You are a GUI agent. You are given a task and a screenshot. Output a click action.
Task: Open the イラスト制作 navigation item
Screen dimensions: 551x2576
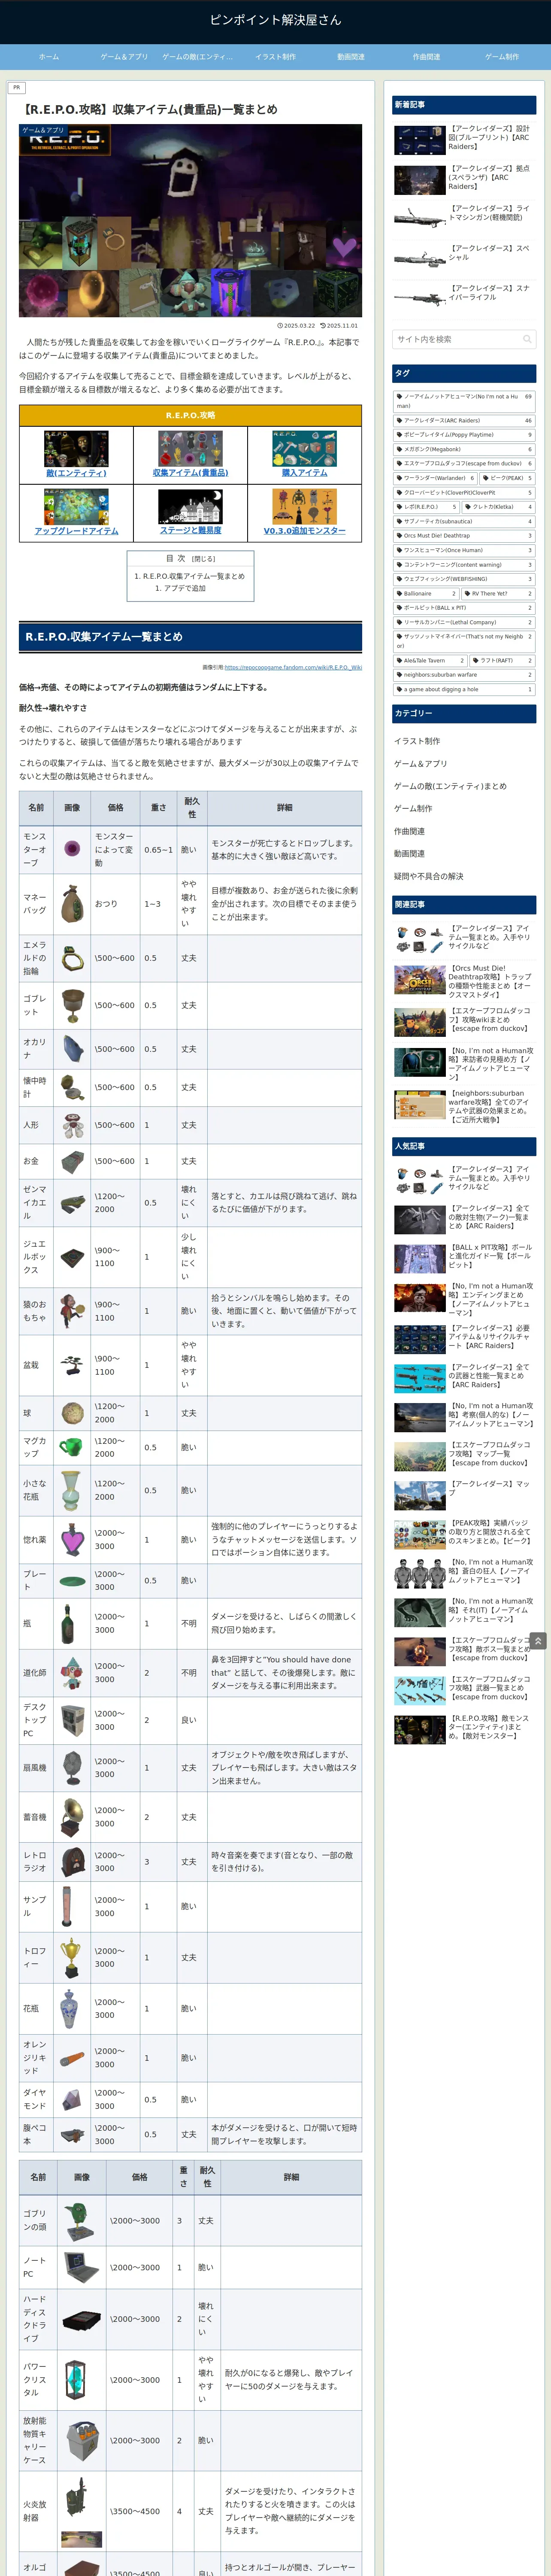coord(275,57)
